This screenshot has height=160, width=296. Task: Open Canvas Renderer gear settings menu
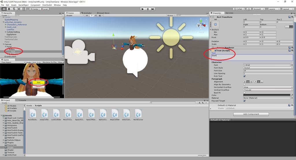tap(292, 48)
